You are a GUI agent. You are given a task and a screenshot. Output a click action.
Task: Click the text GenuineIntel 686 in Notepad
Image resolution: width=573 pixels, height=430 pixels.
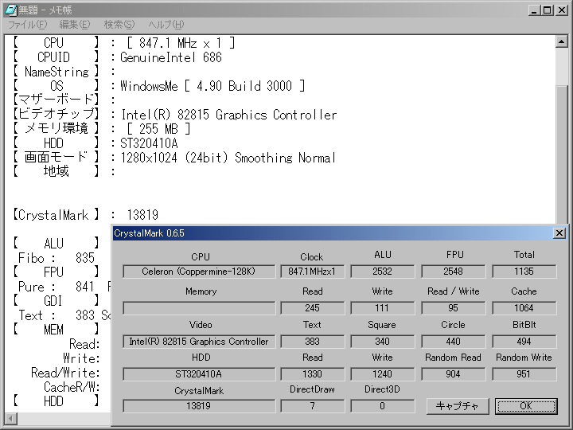pyautogui.click(x=171, y=57)
